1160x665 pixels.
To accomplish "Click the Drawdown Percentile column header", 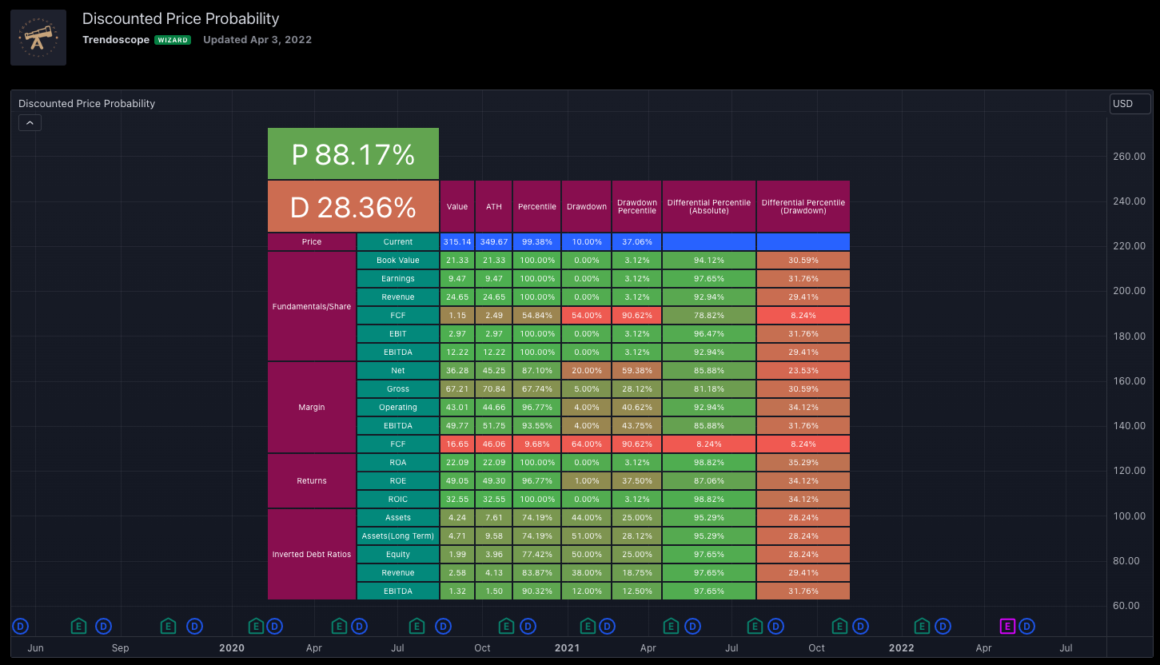I will click(637, 206).
